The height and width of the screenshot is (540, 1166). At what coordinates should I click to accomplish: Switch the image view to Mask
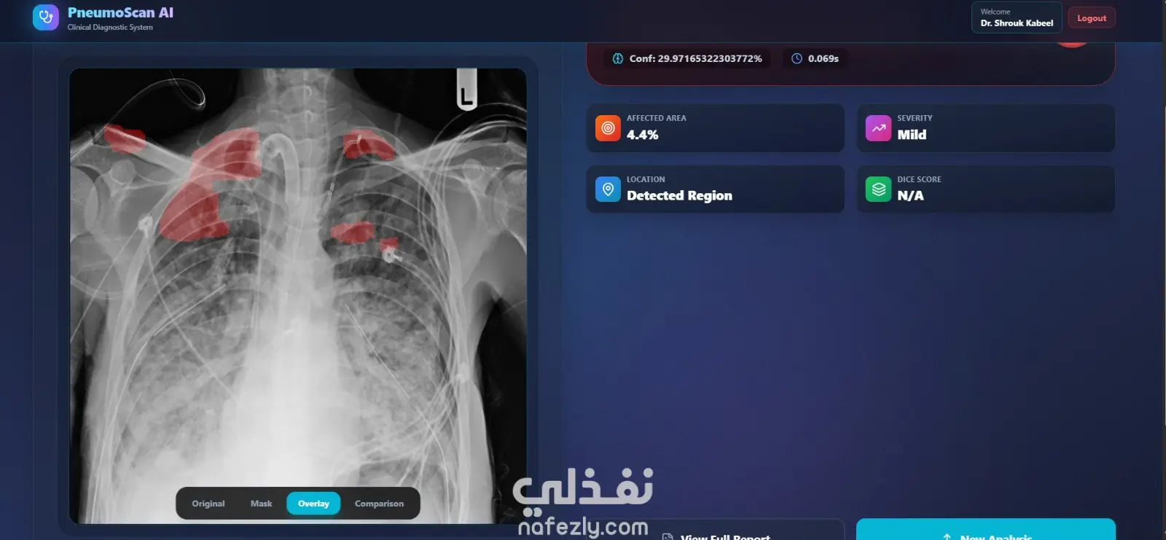click(261, 504)
